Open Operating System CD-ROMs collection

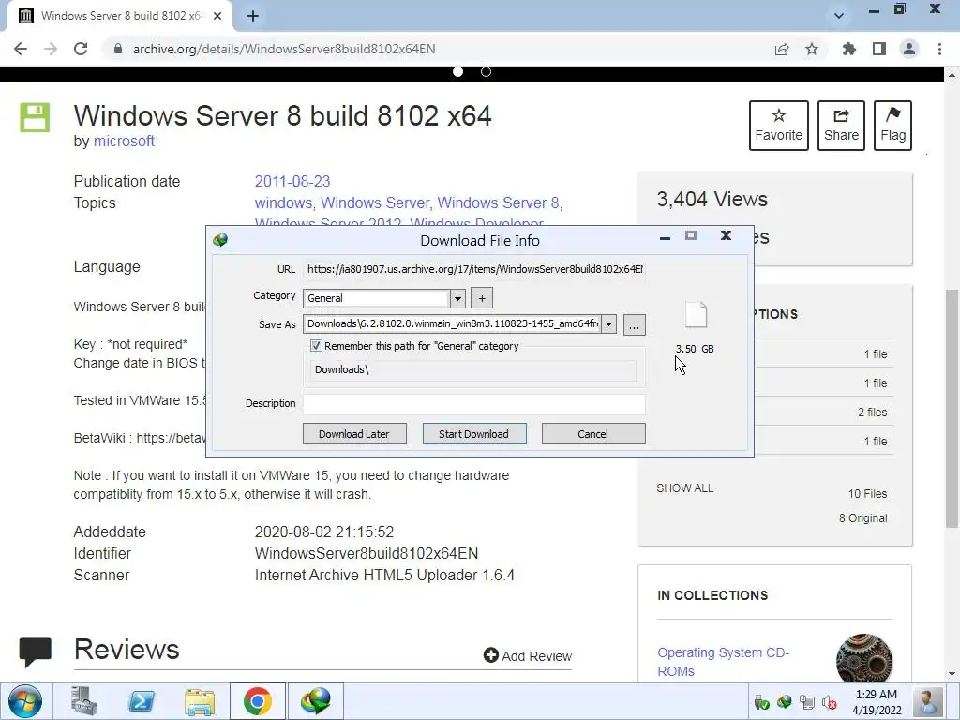(x=723, y=662)
